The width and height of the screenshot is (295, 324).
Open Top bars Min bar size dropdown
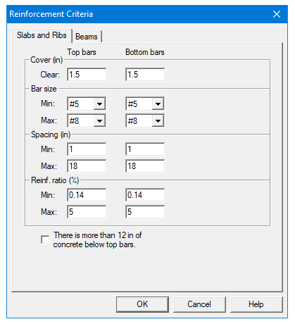tap(87, 104)
